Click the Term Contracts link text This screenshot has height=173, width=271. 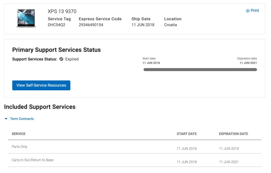pyautogui.click(x=22, y=119)
